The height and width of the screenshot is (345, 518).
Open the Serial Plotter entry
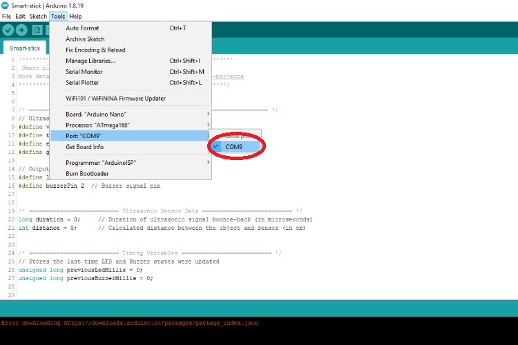(131, 83)
